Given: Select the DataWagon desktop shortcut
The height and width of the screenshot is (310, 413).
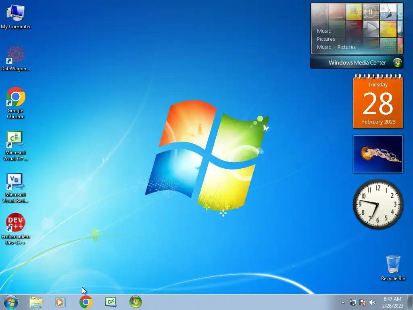Looking at the screenshot, I should [x=16, y=59].
